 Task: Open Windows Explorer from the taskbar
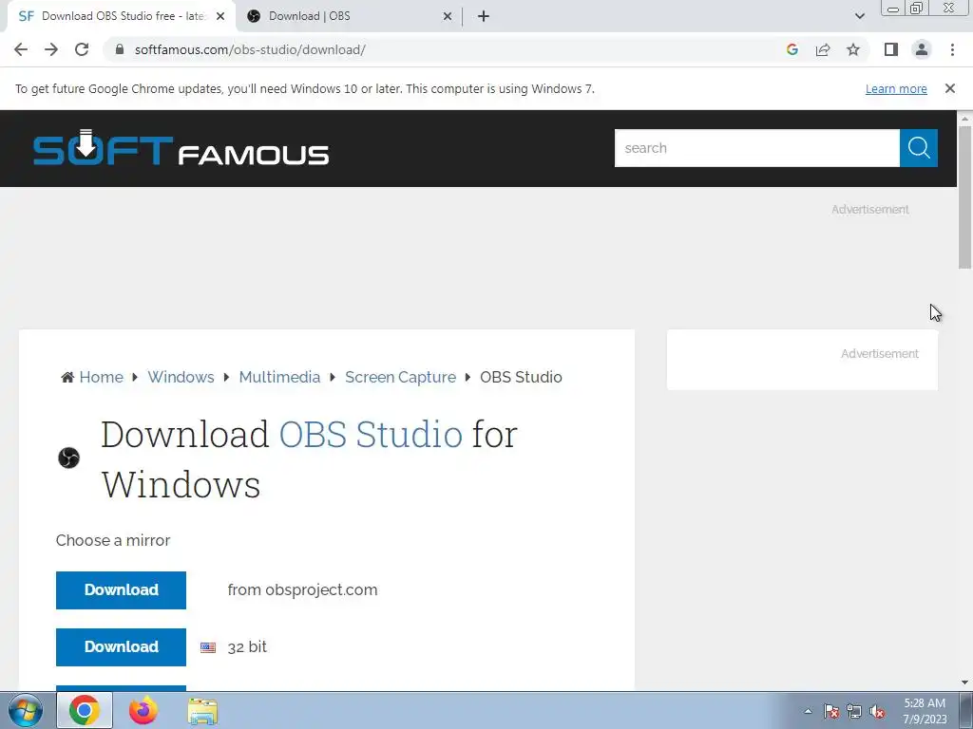pyautogui.click(x=202, y=712)
